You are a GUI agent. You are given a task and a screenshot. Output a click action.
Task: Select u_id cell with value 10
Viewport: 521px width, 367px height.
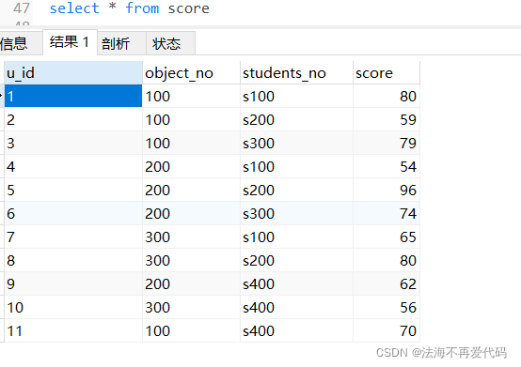[x=73, y=307]
